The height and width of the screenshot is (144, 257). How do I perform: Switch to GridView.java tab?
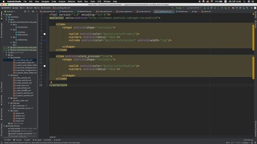point(182,12)
